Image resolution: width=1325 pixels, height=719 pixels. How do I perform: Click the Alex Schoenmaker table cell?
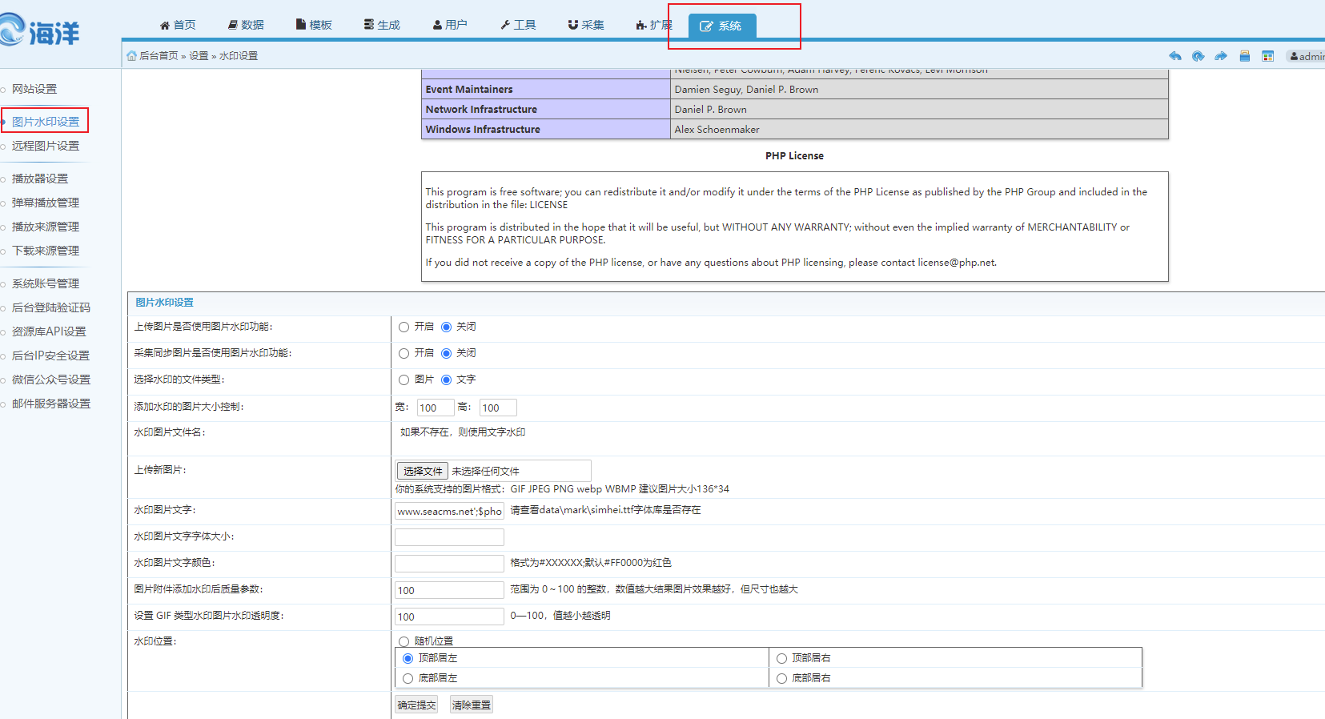tap(919, 129)
